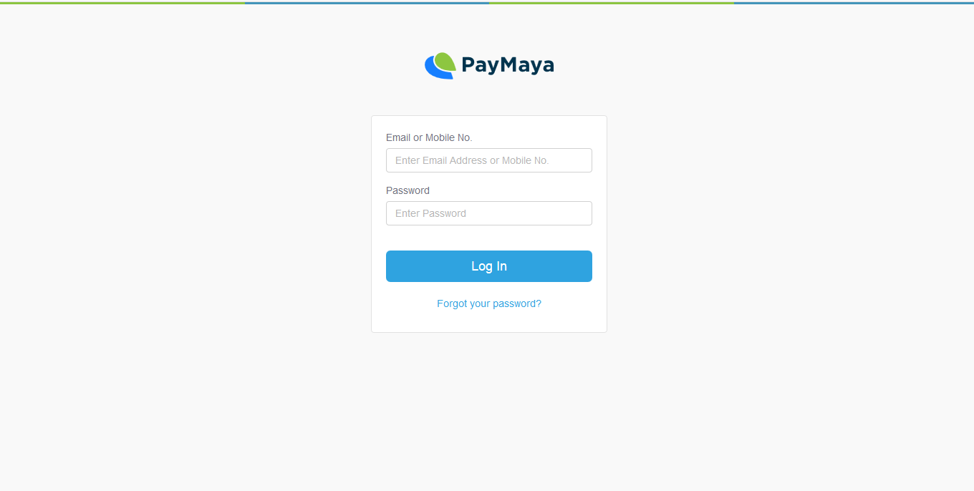Click the blue Log In button
The image size is (974, 491).
[489, 266]
